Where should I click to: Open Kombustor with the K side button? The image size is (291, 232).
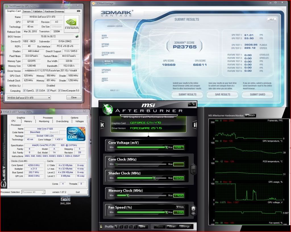click(x=102, y=125)
